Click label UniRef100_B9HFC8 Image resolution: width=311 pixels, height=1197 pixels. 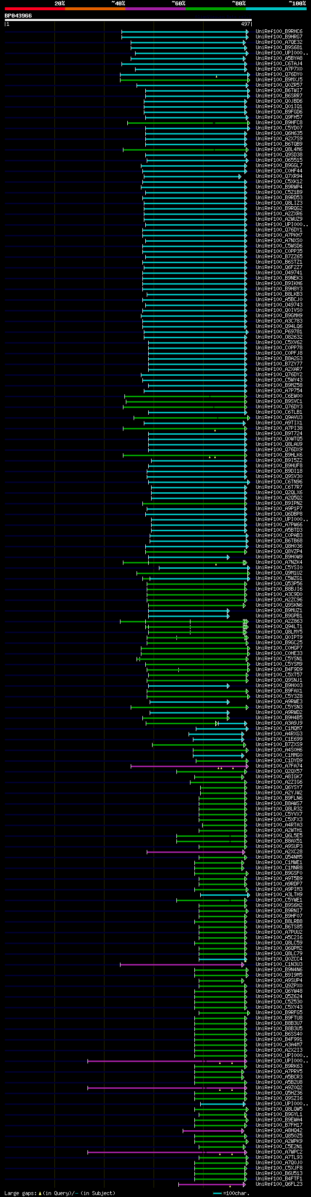(x=279, y=123)
